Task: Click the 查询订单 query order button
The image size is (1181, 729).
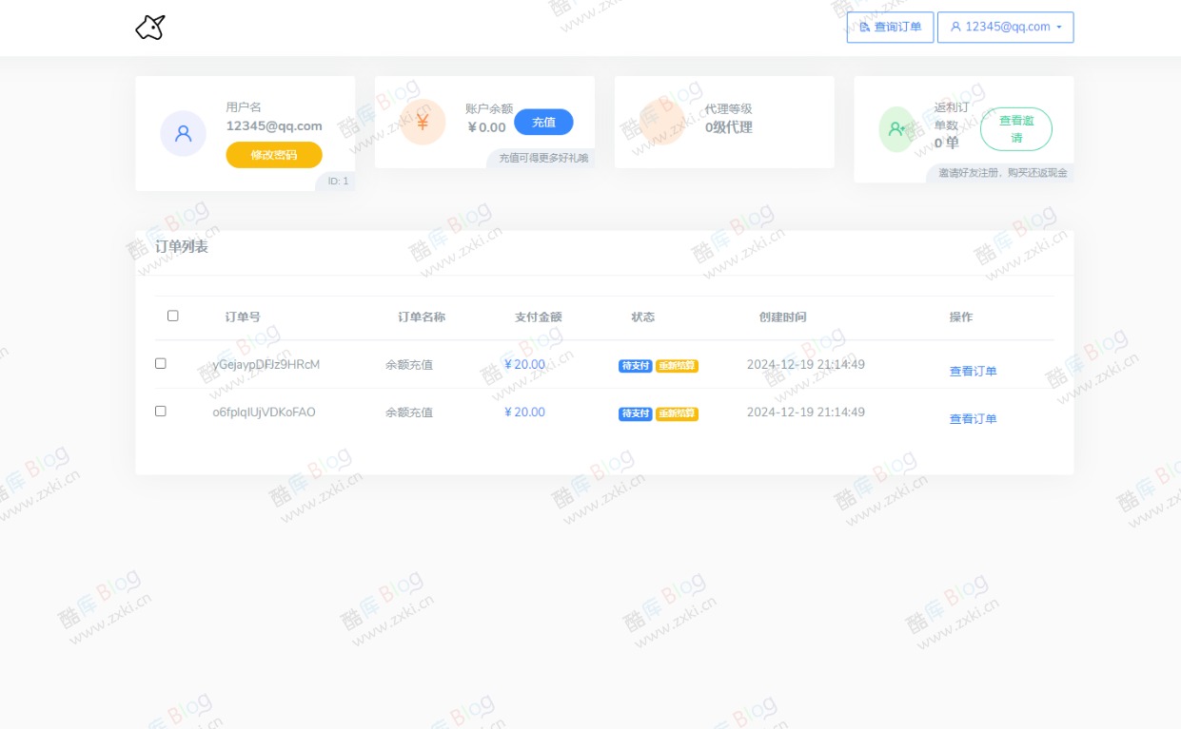Action: tap(890, 27)
